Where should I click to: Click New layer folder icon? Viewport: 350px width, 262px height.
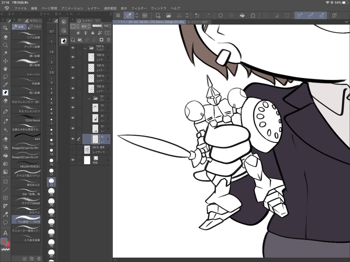pos(80,40)
